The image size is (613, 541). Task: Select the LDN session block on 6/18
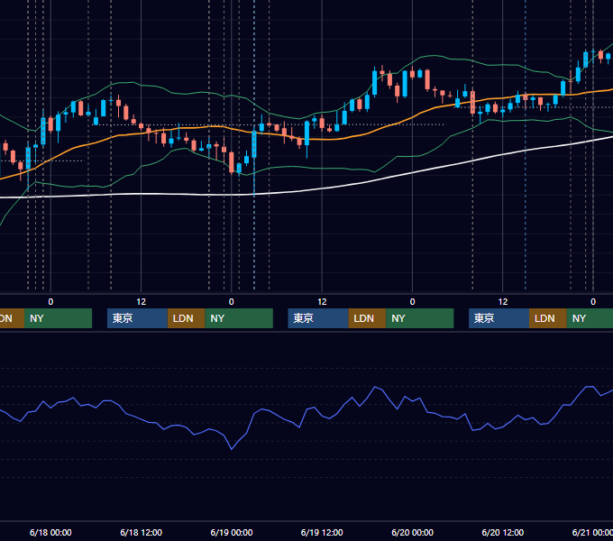click(186, 318)
